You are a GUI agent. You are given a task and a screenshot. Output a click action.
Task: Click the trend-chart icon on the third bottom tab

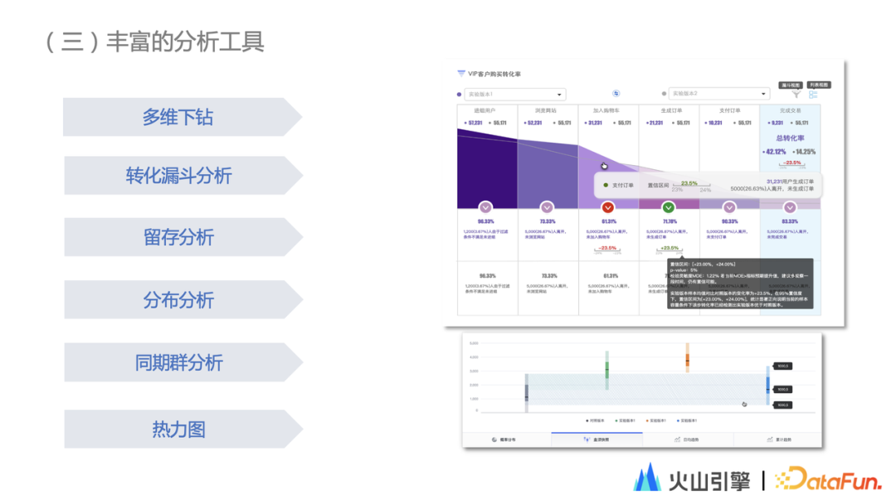(x=677, y=439)
